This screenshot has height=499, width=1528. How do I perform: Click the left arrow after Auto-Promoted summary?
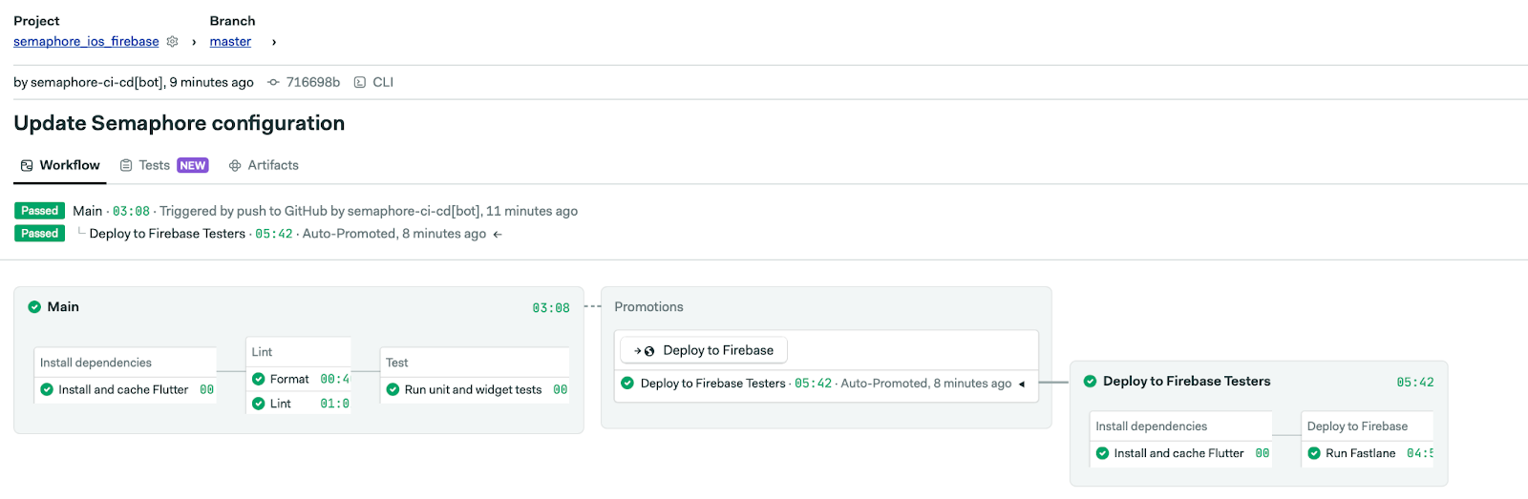(498, 234)
